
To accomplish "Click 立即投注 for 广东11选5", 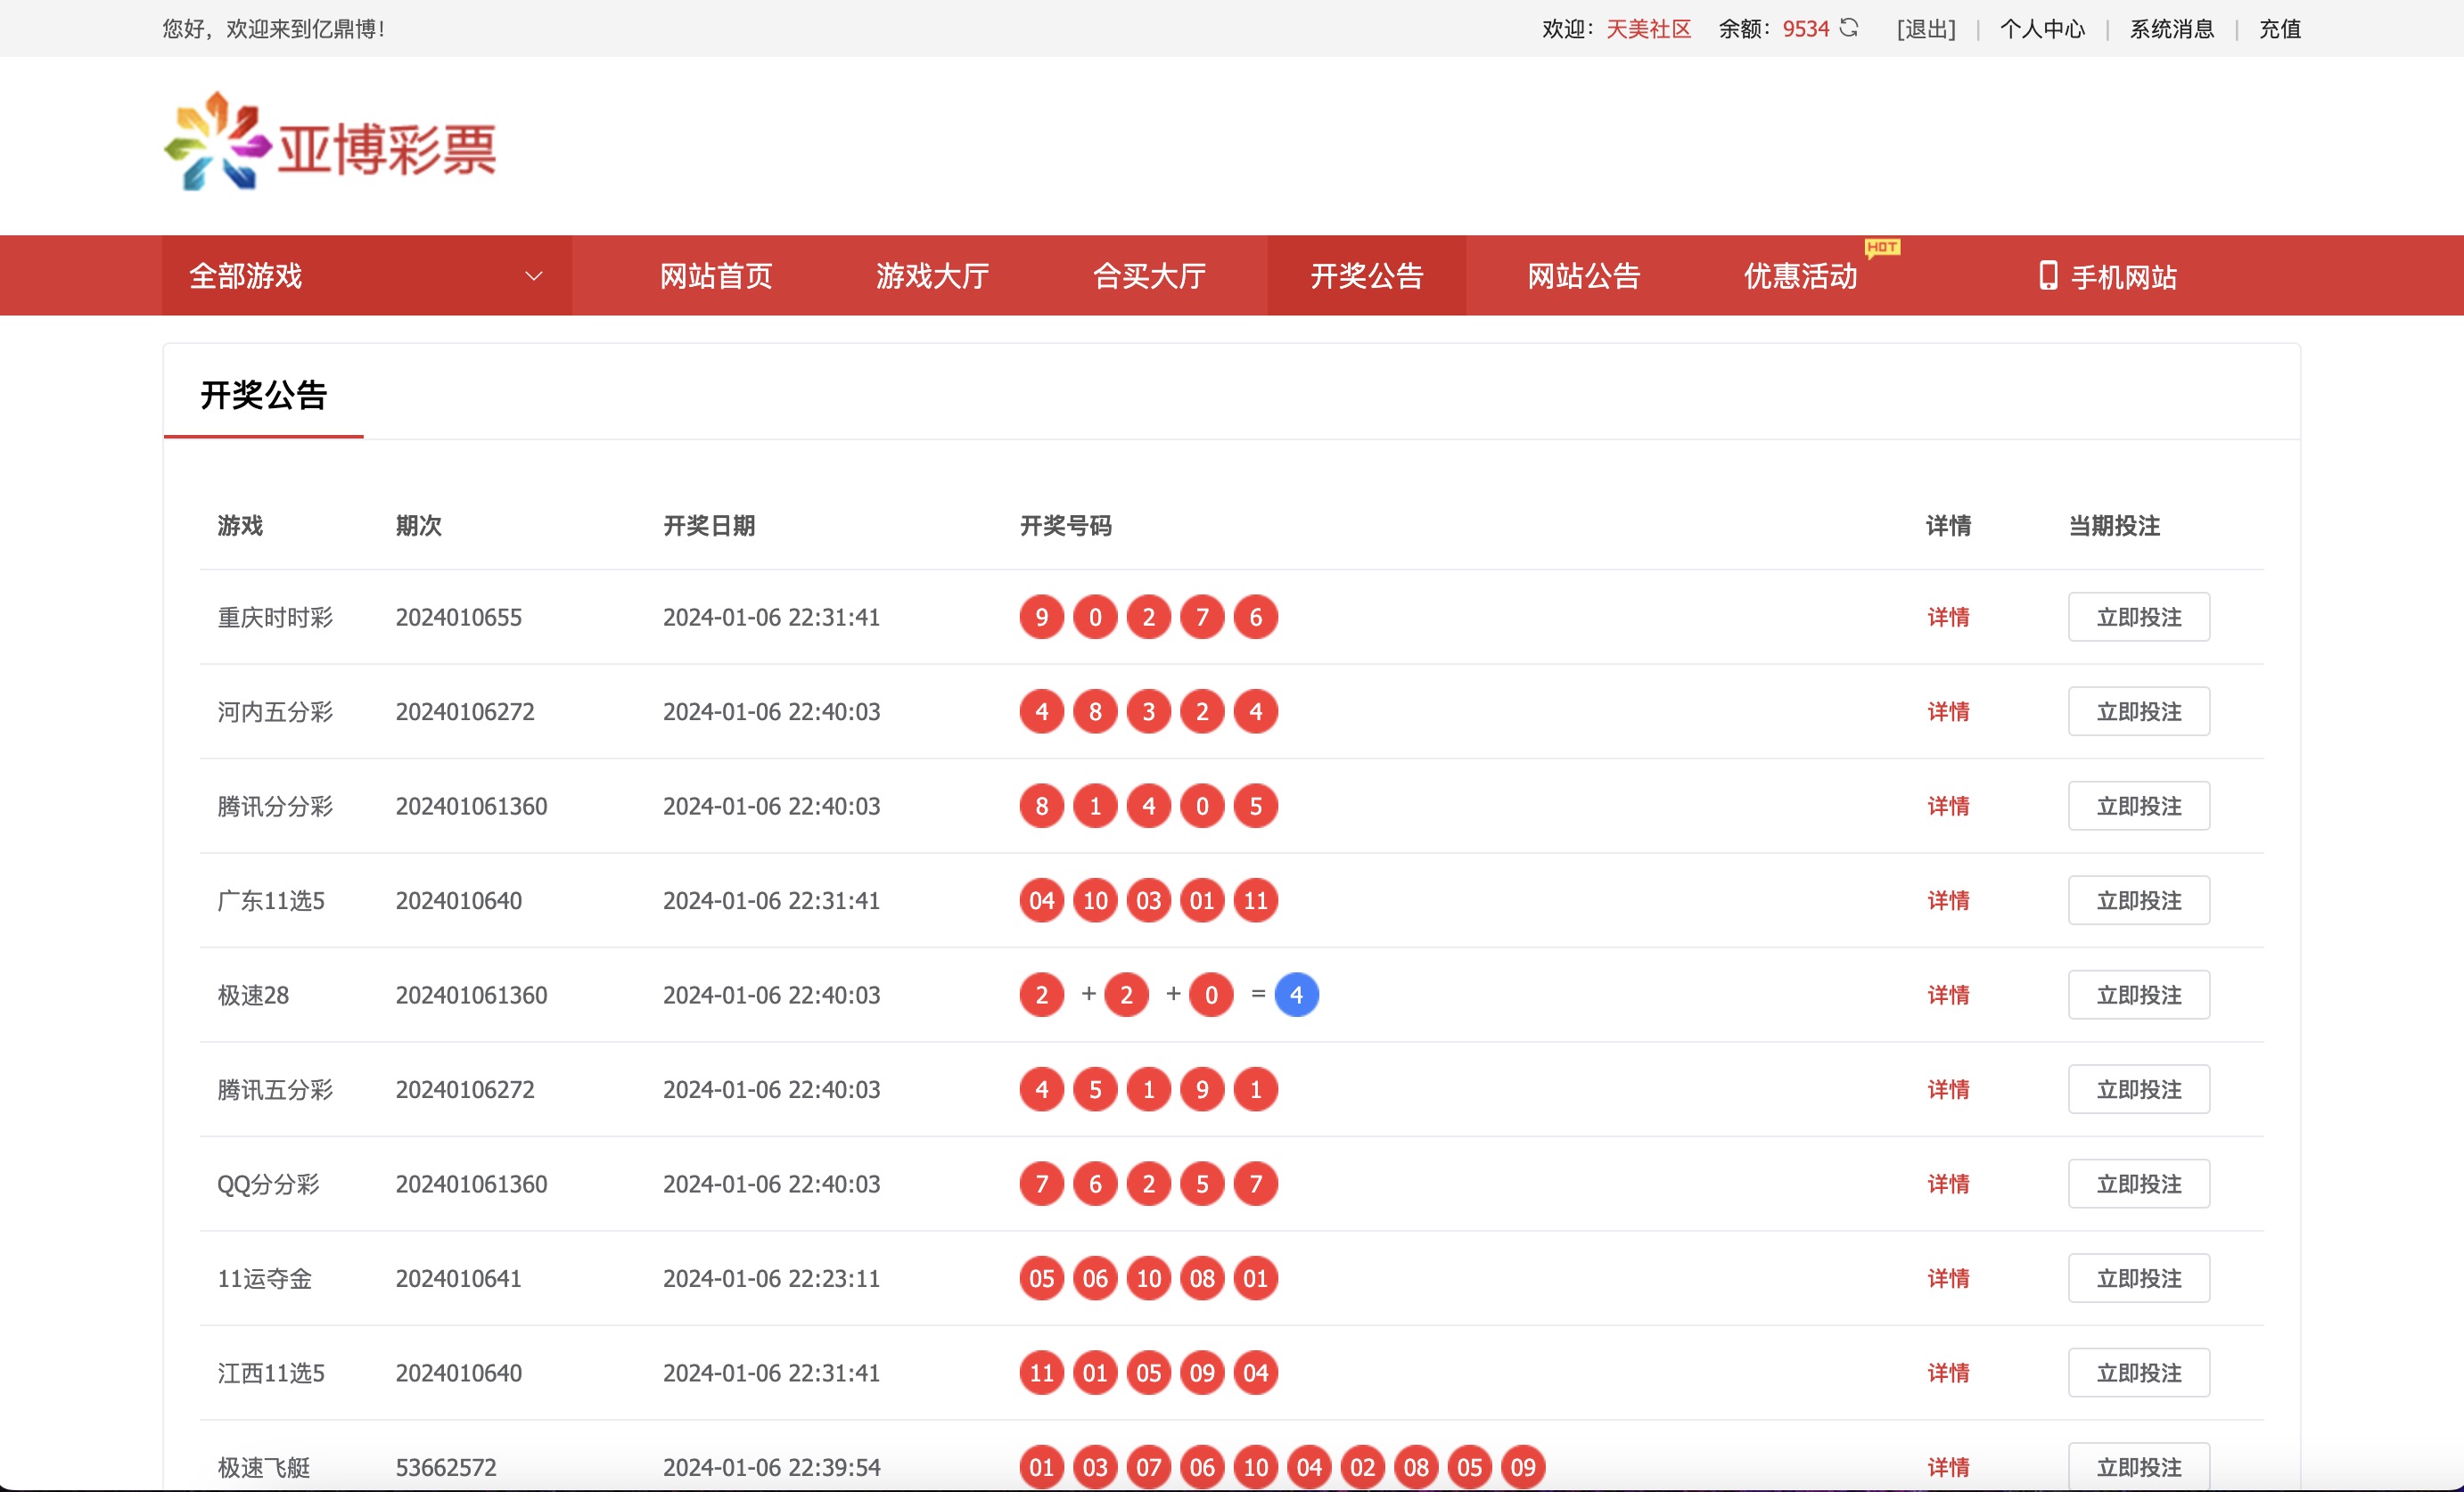I will pyautogui.click(x=2139, y=901).
